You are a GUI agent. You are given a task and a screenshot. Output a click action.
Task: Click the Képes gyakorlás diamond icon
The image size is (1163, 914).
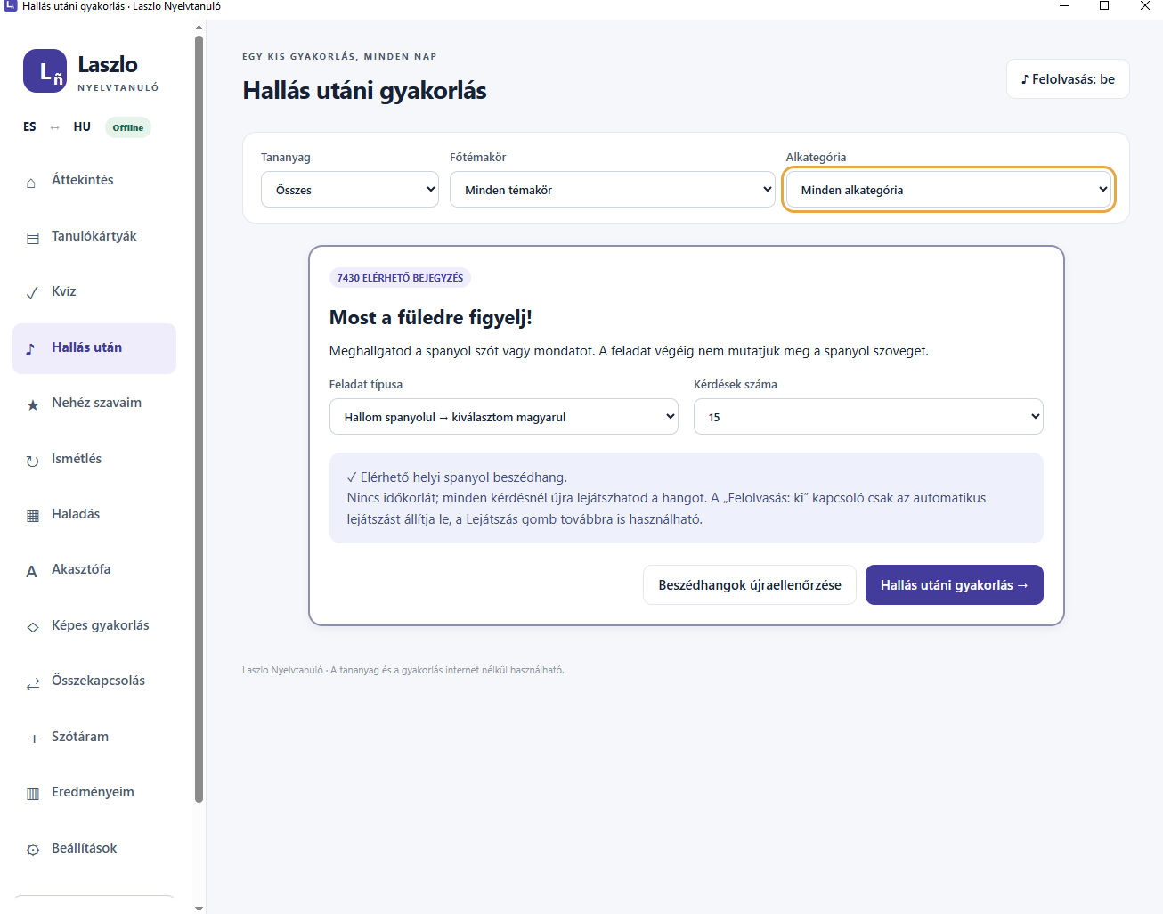pos(33,627)
